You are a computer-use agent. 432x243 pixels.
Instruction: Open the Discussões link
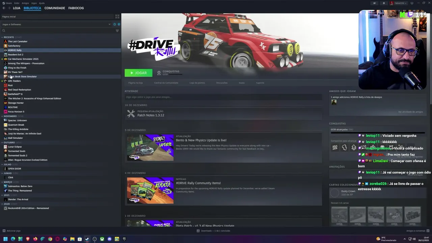tap(222, 83)
